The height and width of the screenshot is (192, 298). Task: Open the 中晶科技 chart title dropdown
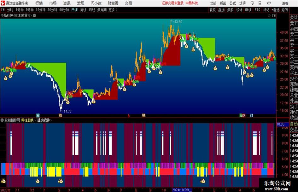coord(35,15)
